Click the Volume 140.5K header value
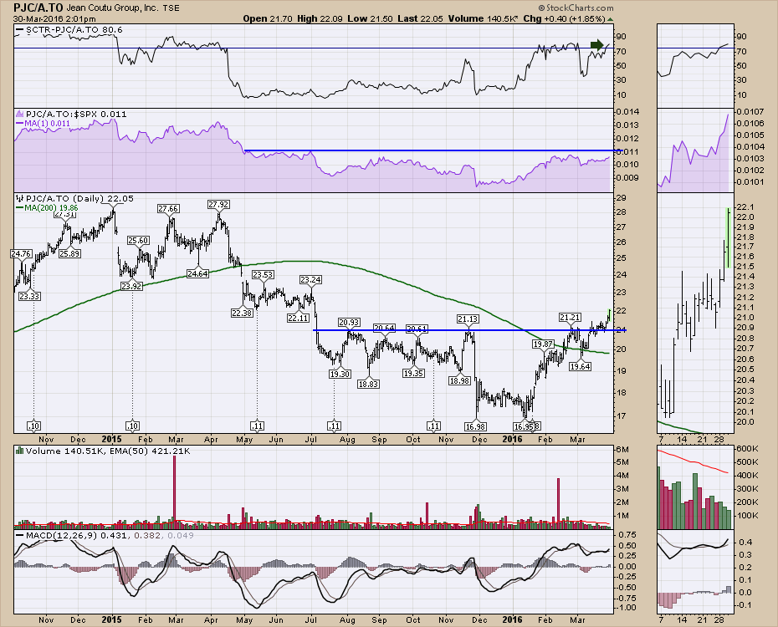The image size is (778, 627). (x=484, y=19)
